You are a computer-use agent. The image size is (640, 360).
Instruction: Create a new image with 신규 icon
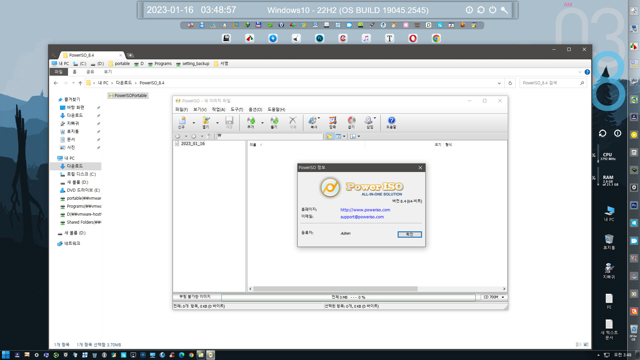[x=182, y=122]
